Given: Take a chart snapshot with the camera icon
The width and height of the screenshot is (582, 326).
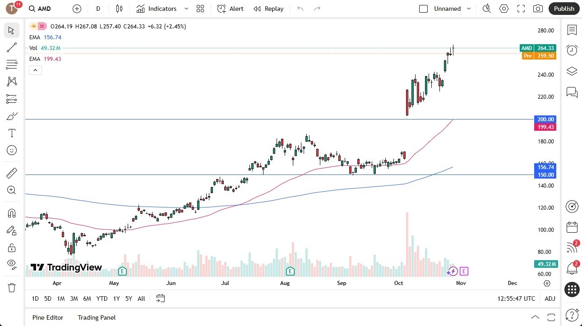Looking at the screenshot, I should point(538,9).
